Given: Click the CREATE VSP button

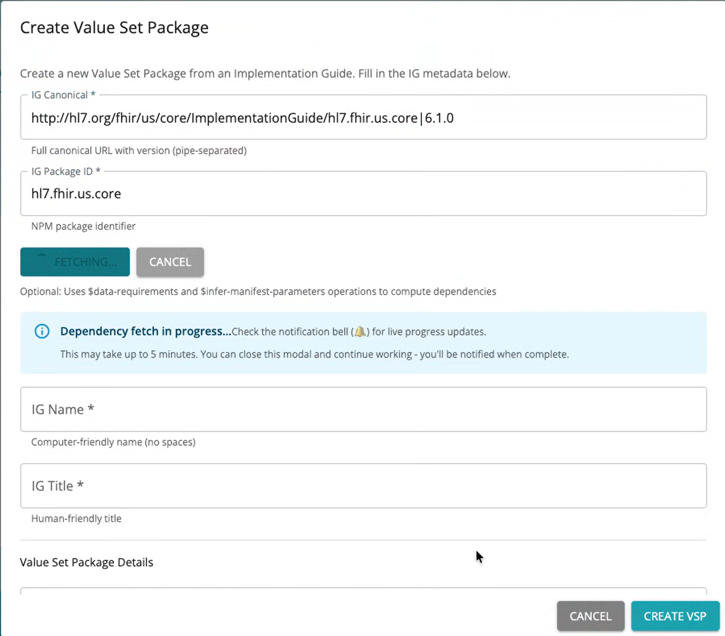Looking at the screenshot, I should 675,616.
